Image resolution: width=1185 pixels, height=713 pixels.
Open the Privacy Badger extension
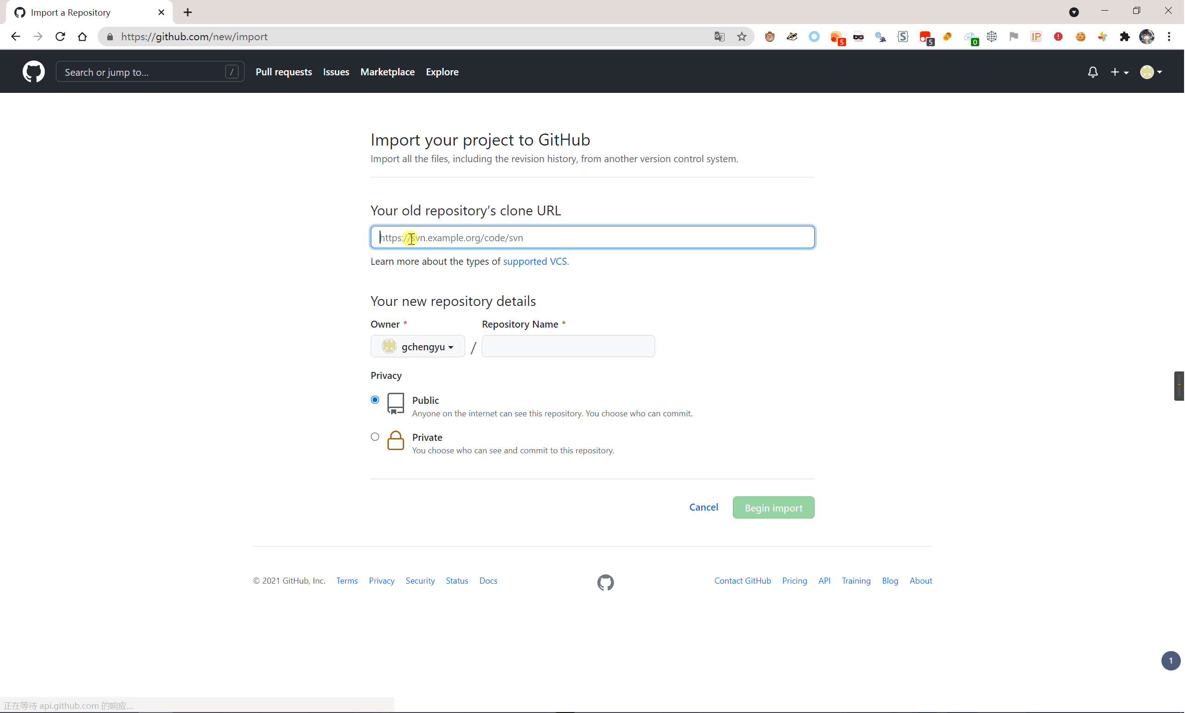[x=792, y=37]
